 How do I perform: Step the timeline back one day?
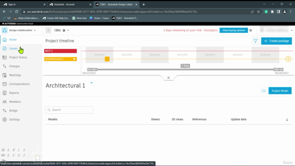pyautogui.click(x=92, y=70)
